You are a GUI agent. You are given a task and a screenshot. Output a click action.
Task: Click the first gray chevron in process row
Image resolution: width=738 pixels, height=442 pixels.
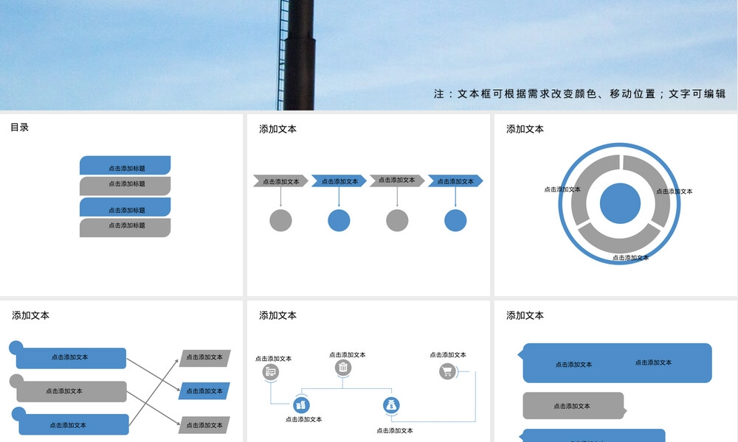pos(280,180)
